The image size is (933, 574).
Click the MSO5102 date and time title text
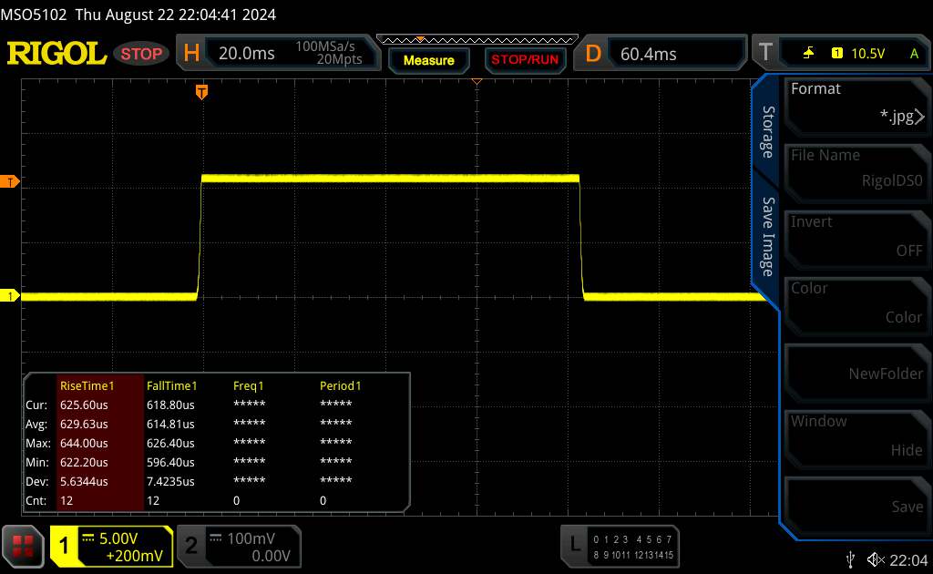pyautogui.click(x=138, y=15)
